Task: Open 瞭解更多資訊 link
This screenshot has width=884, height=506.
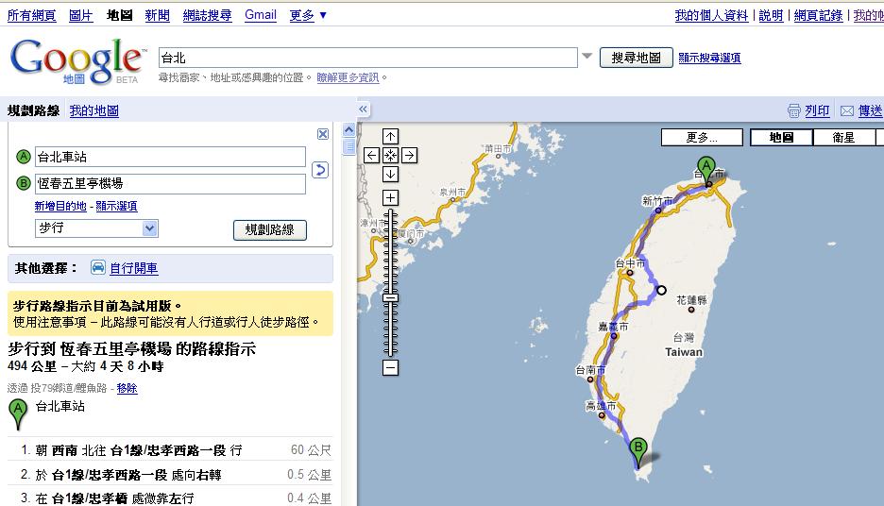Action: pyautogui.click(x=348, y=77)
